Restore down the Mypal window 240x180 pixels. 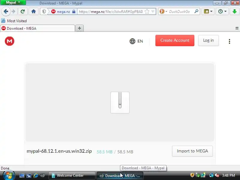(x=226, y=3)
